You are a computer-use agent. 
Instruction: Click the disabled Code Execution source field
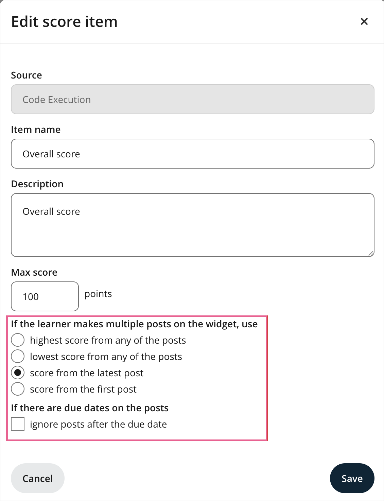(193, 99)
